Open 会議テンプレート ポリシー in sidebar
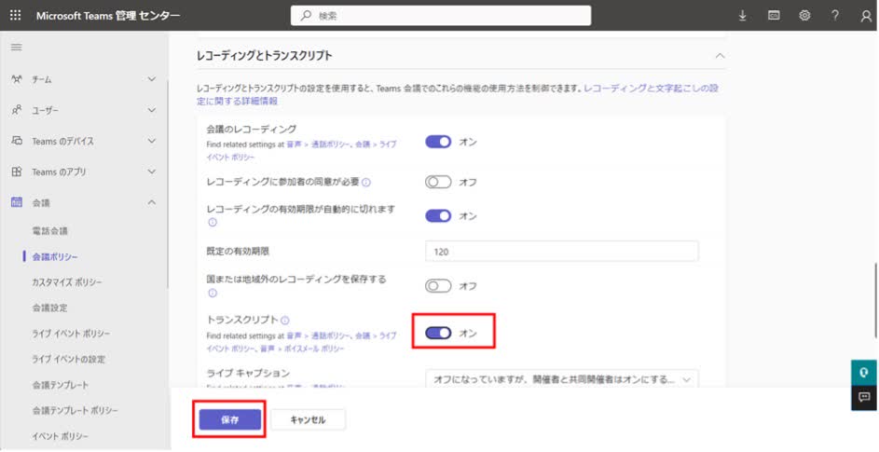Image resolution: width=879 pixels, height=452 pixels. [x=76, y=410]
